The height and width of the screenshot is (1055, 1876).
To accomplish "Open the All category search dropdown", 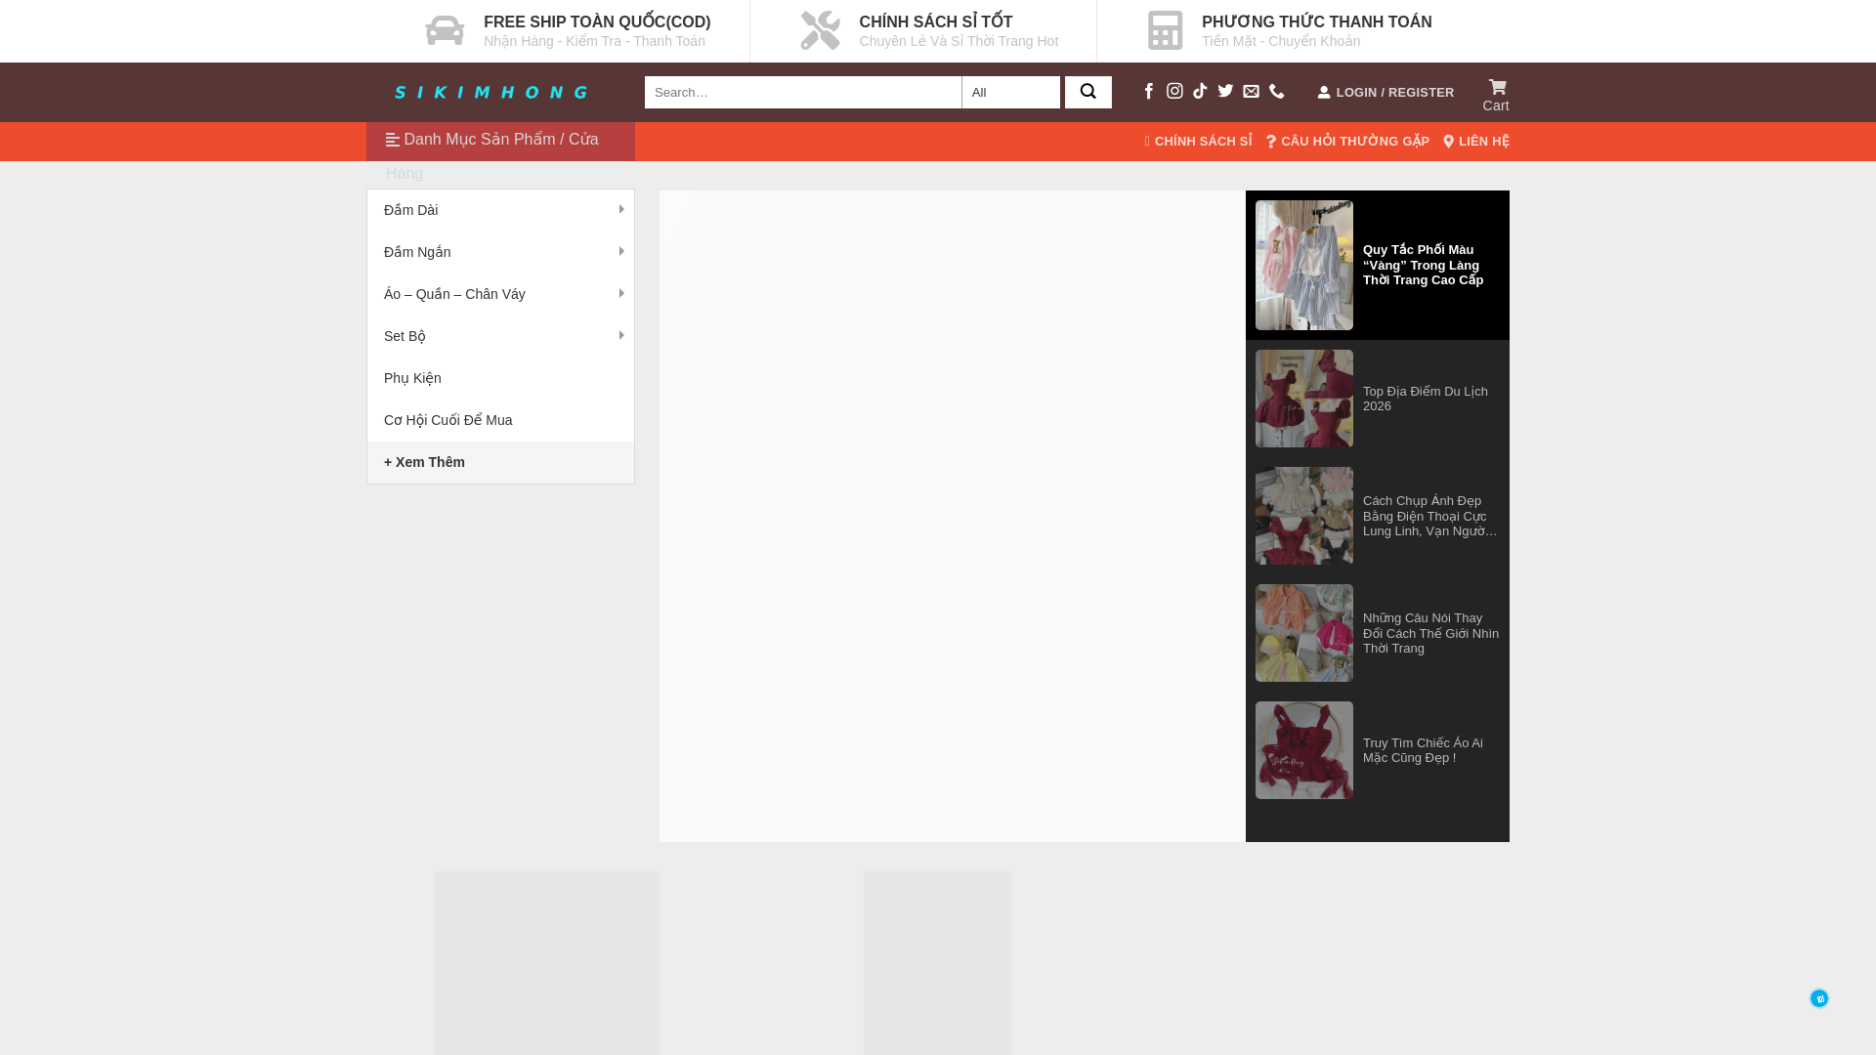I will pyautogui.click(x=1010, y=92).
